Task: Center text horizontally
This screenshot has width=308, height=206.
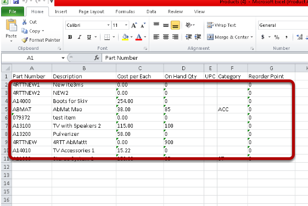Action: (x=166, y=37)
